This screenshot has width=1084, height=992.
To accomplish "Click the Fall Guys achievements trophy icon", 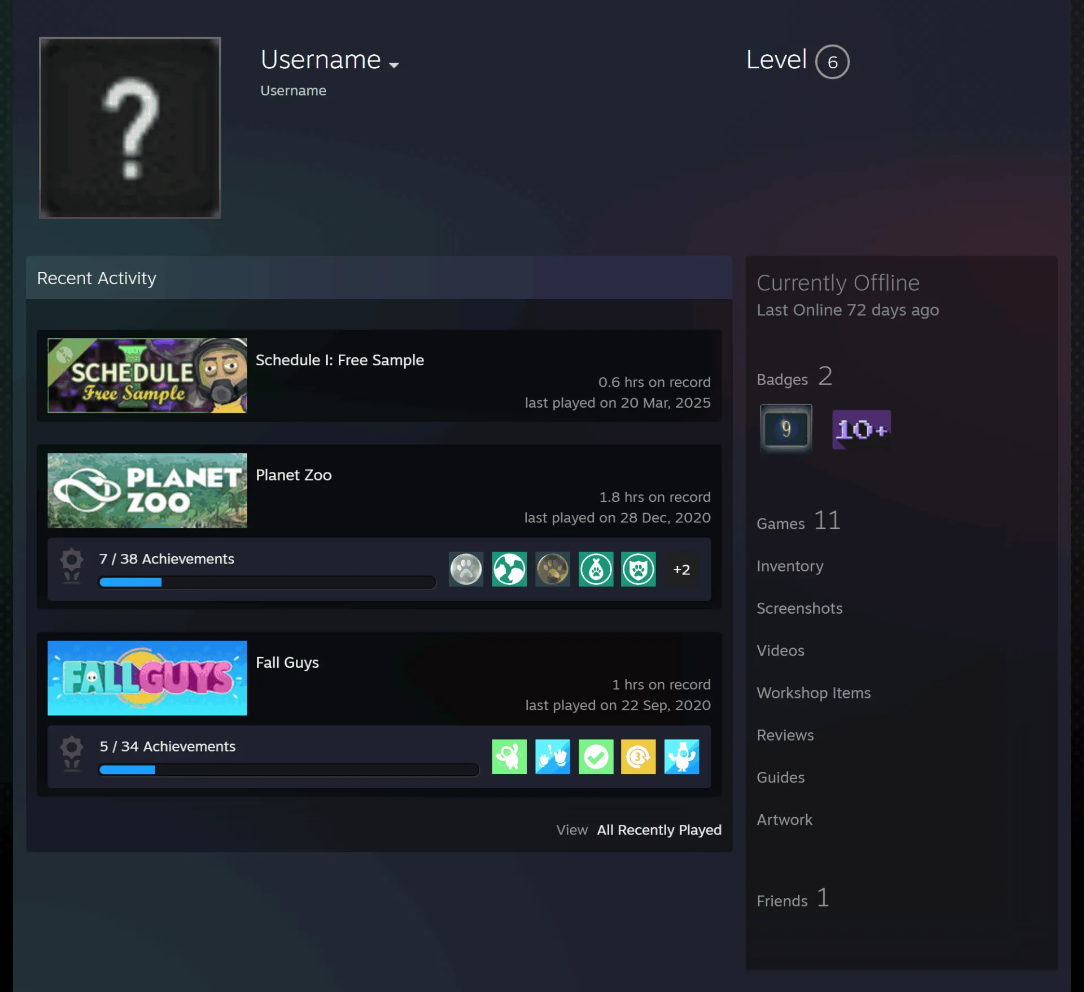I will tap(72, 754).
